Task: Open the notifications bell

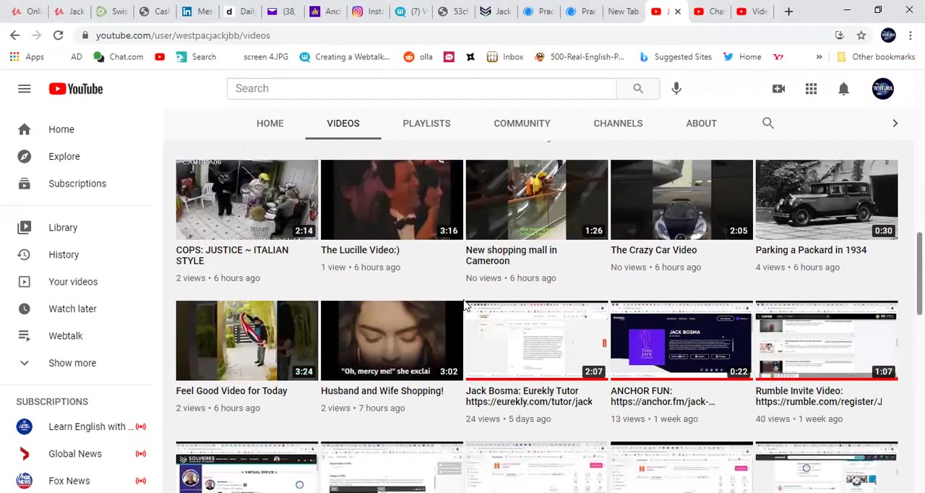Action: (x=843, y=88)
